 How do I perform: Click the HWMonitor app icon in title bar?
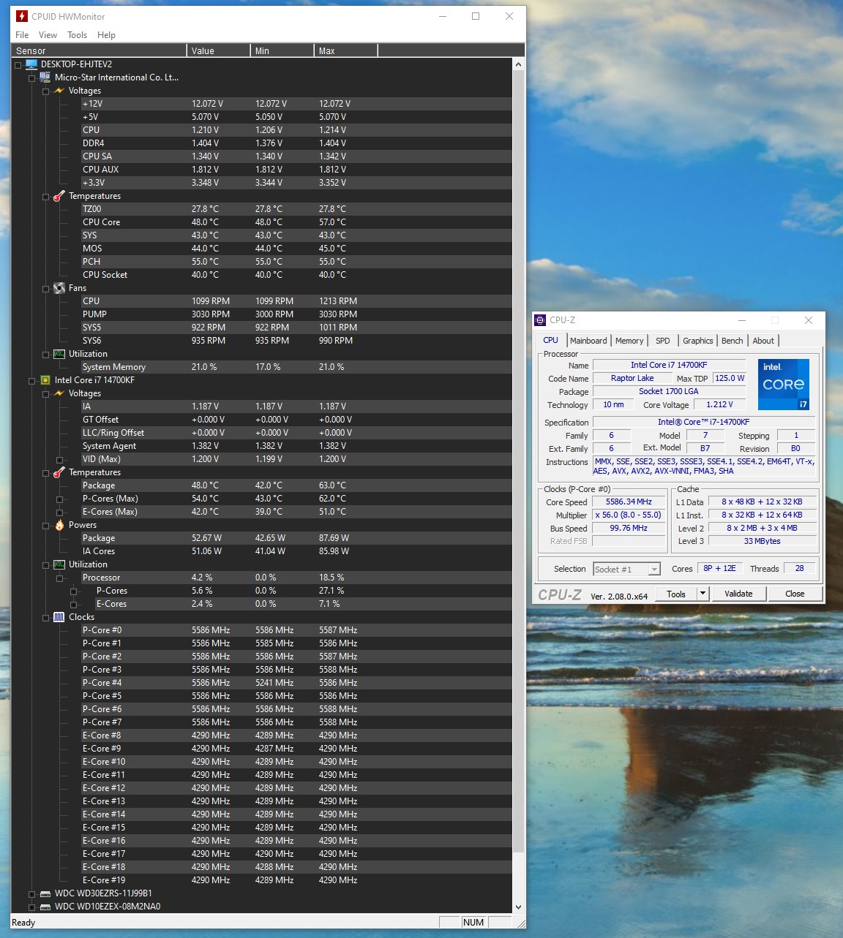pos(22,16)
